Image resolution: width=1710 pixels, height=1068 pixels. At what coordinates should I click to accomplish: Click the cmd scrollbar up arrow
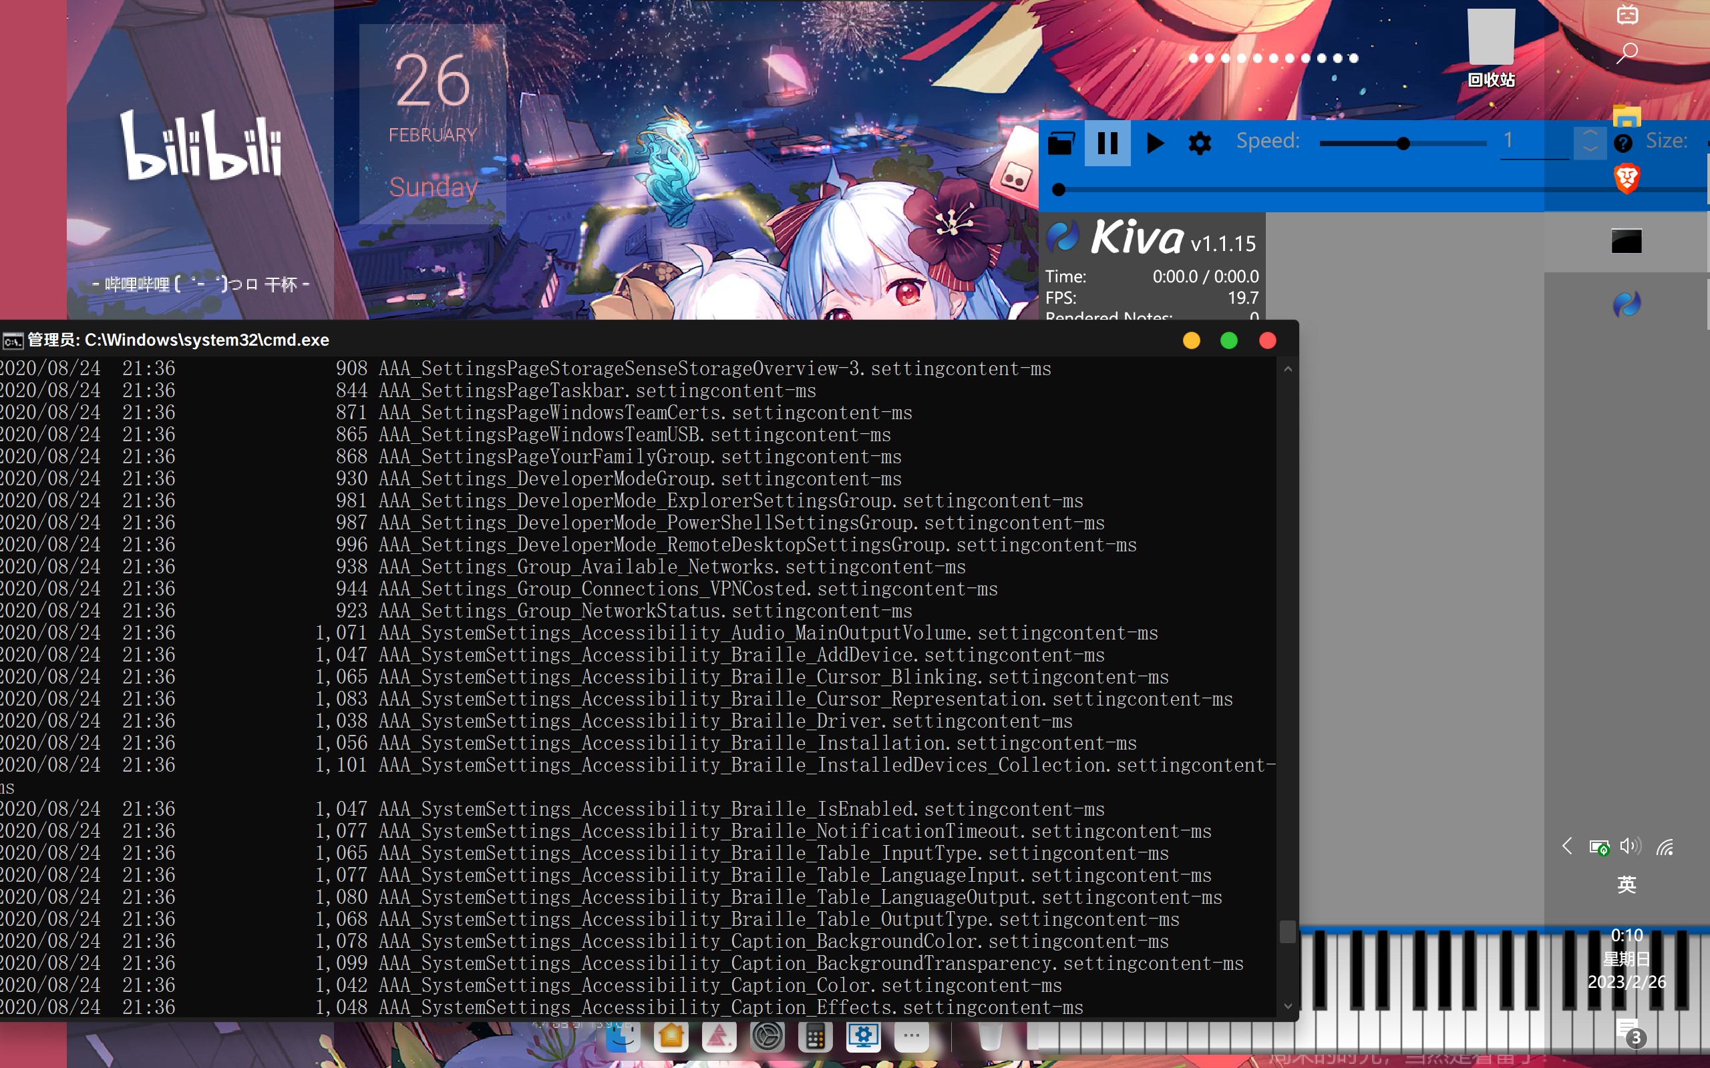coord(1287,368)
